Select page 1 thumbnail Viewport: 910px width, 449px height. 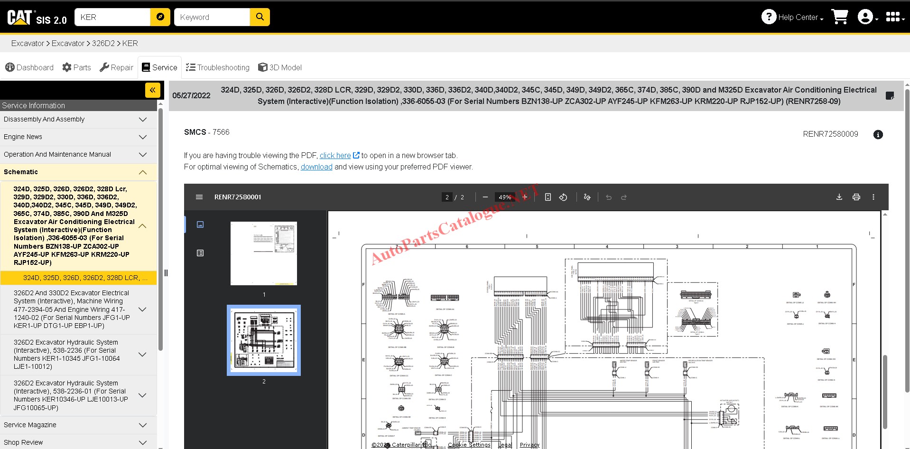tap(264, 253)
